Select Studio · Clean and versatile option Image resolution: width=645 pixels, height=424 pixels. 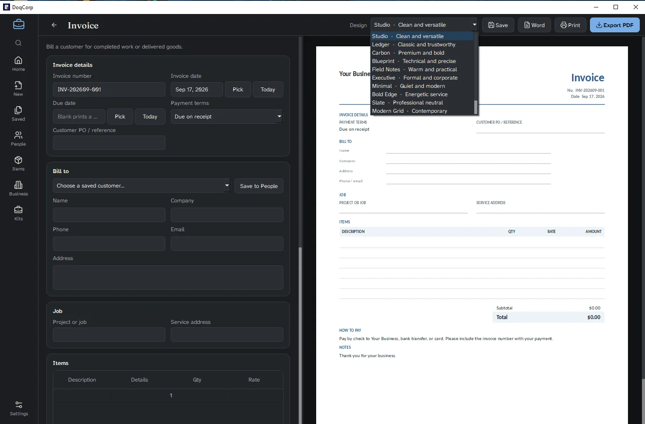[x=422, y=36]
